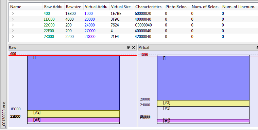Select raw address cell 22E00

(x=49, y=31)
